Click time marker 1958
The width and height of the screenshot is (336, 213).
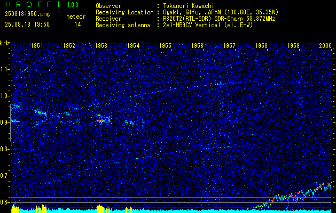261,45
